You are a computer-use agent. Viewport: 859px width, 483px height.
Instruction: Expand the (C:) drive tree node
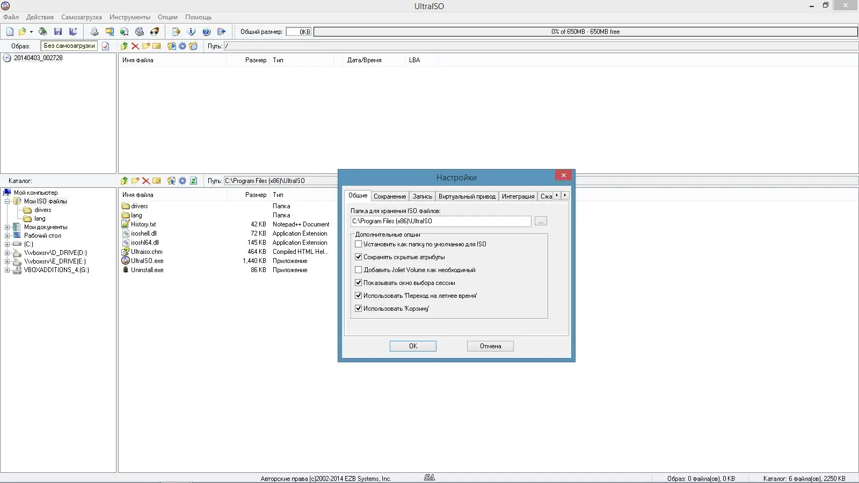pos(8,244)
